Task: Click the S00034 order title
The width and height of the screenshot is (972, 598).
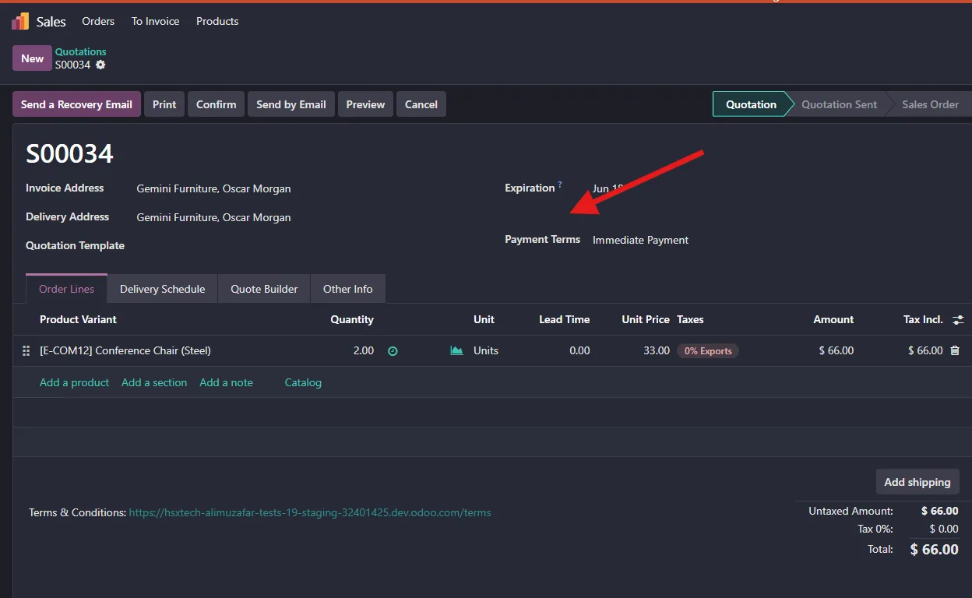Action: click(70, 153)
